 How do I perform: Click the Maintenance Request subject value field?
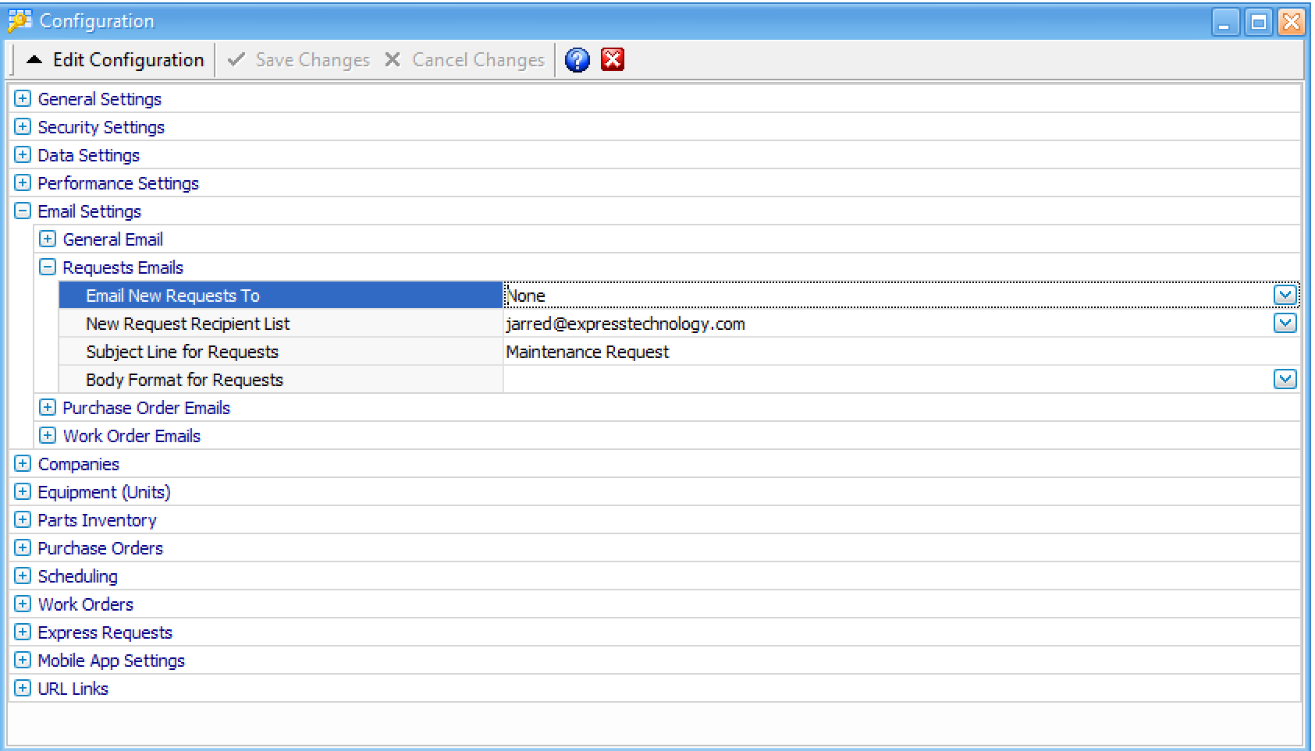(901, 352)
